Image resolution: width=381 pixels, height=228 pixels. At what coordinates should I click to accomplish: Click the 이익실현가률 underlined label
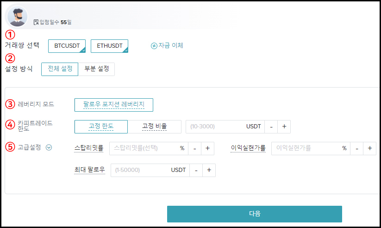(248, 148)
